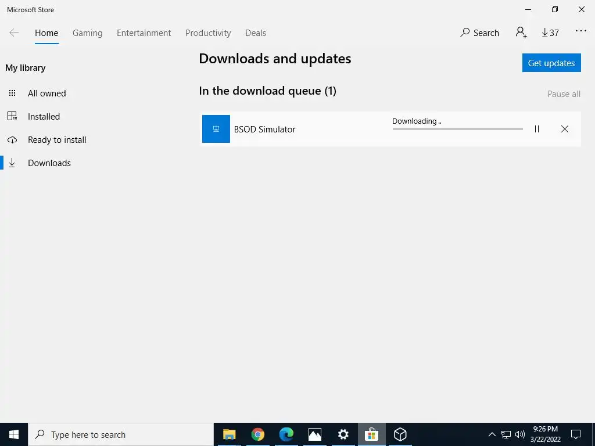Click the network status tray icon

pyautogui.click(x=506, y=434)
